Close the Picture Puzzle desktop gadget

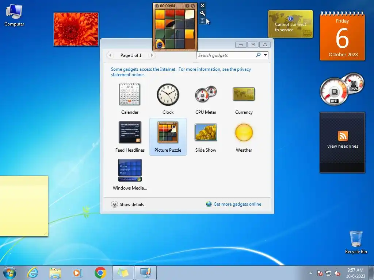pos(202,6)
